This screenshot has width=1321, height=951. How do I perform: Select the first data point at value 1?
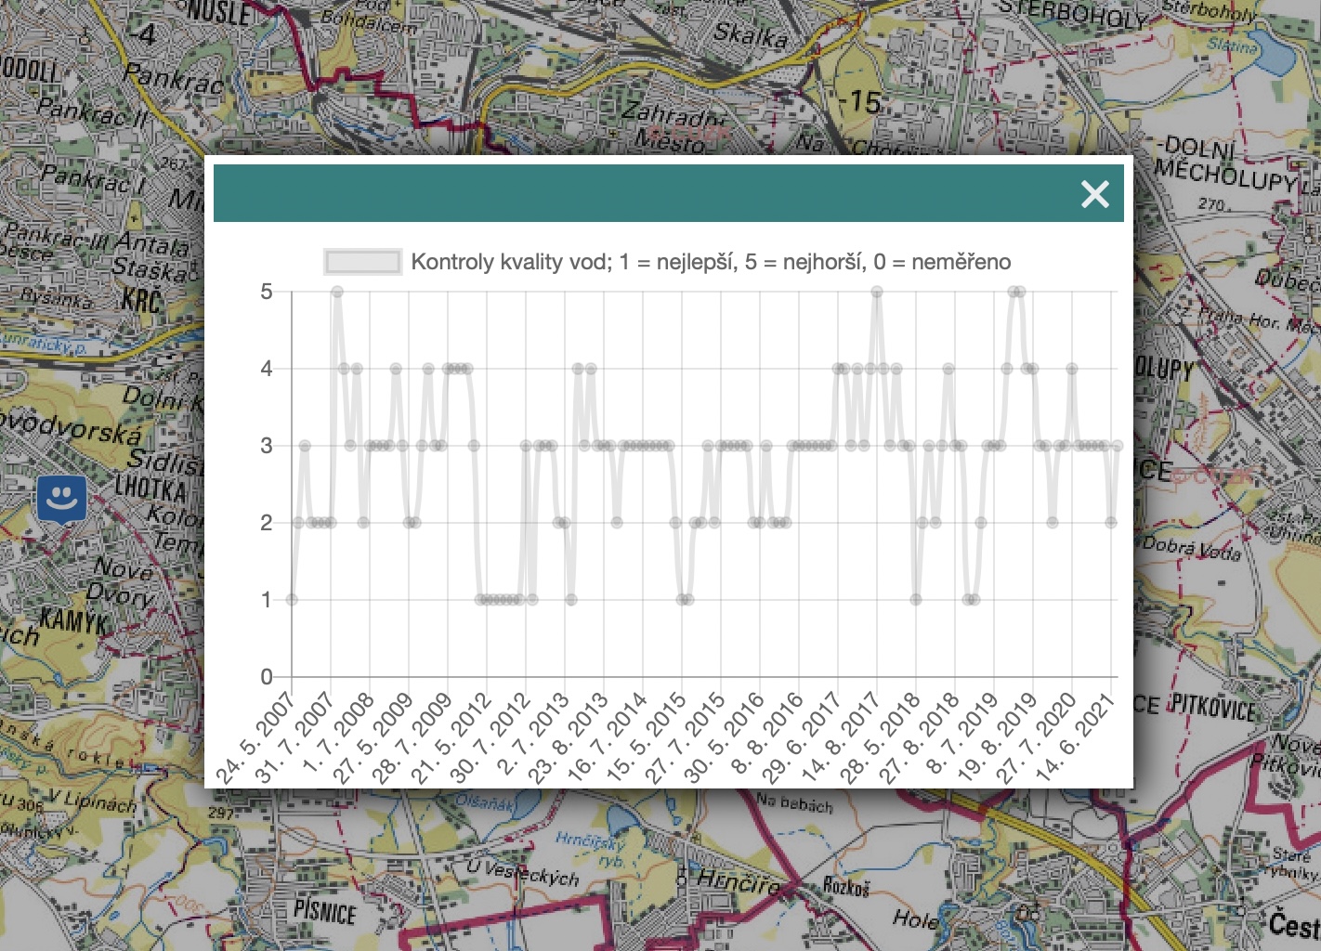click(x=292, y=600)
